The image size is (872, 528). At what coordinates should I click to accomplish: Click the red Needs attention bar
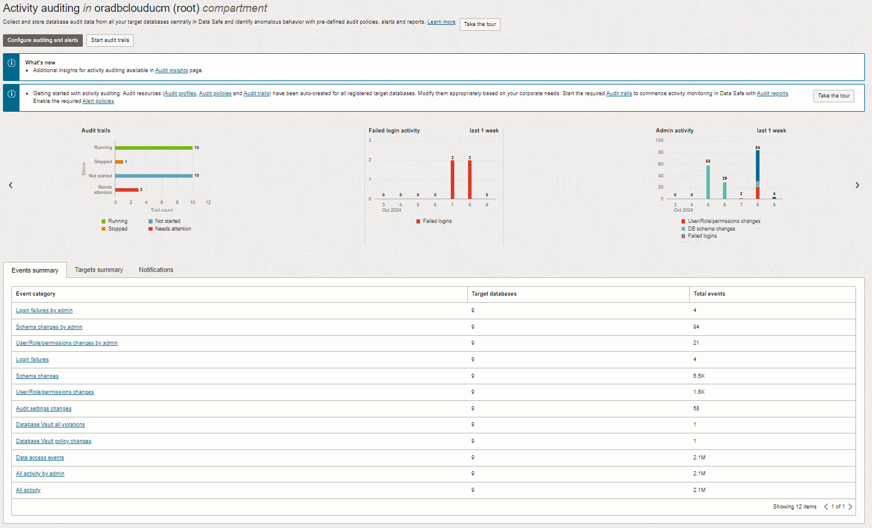[127, 190]
